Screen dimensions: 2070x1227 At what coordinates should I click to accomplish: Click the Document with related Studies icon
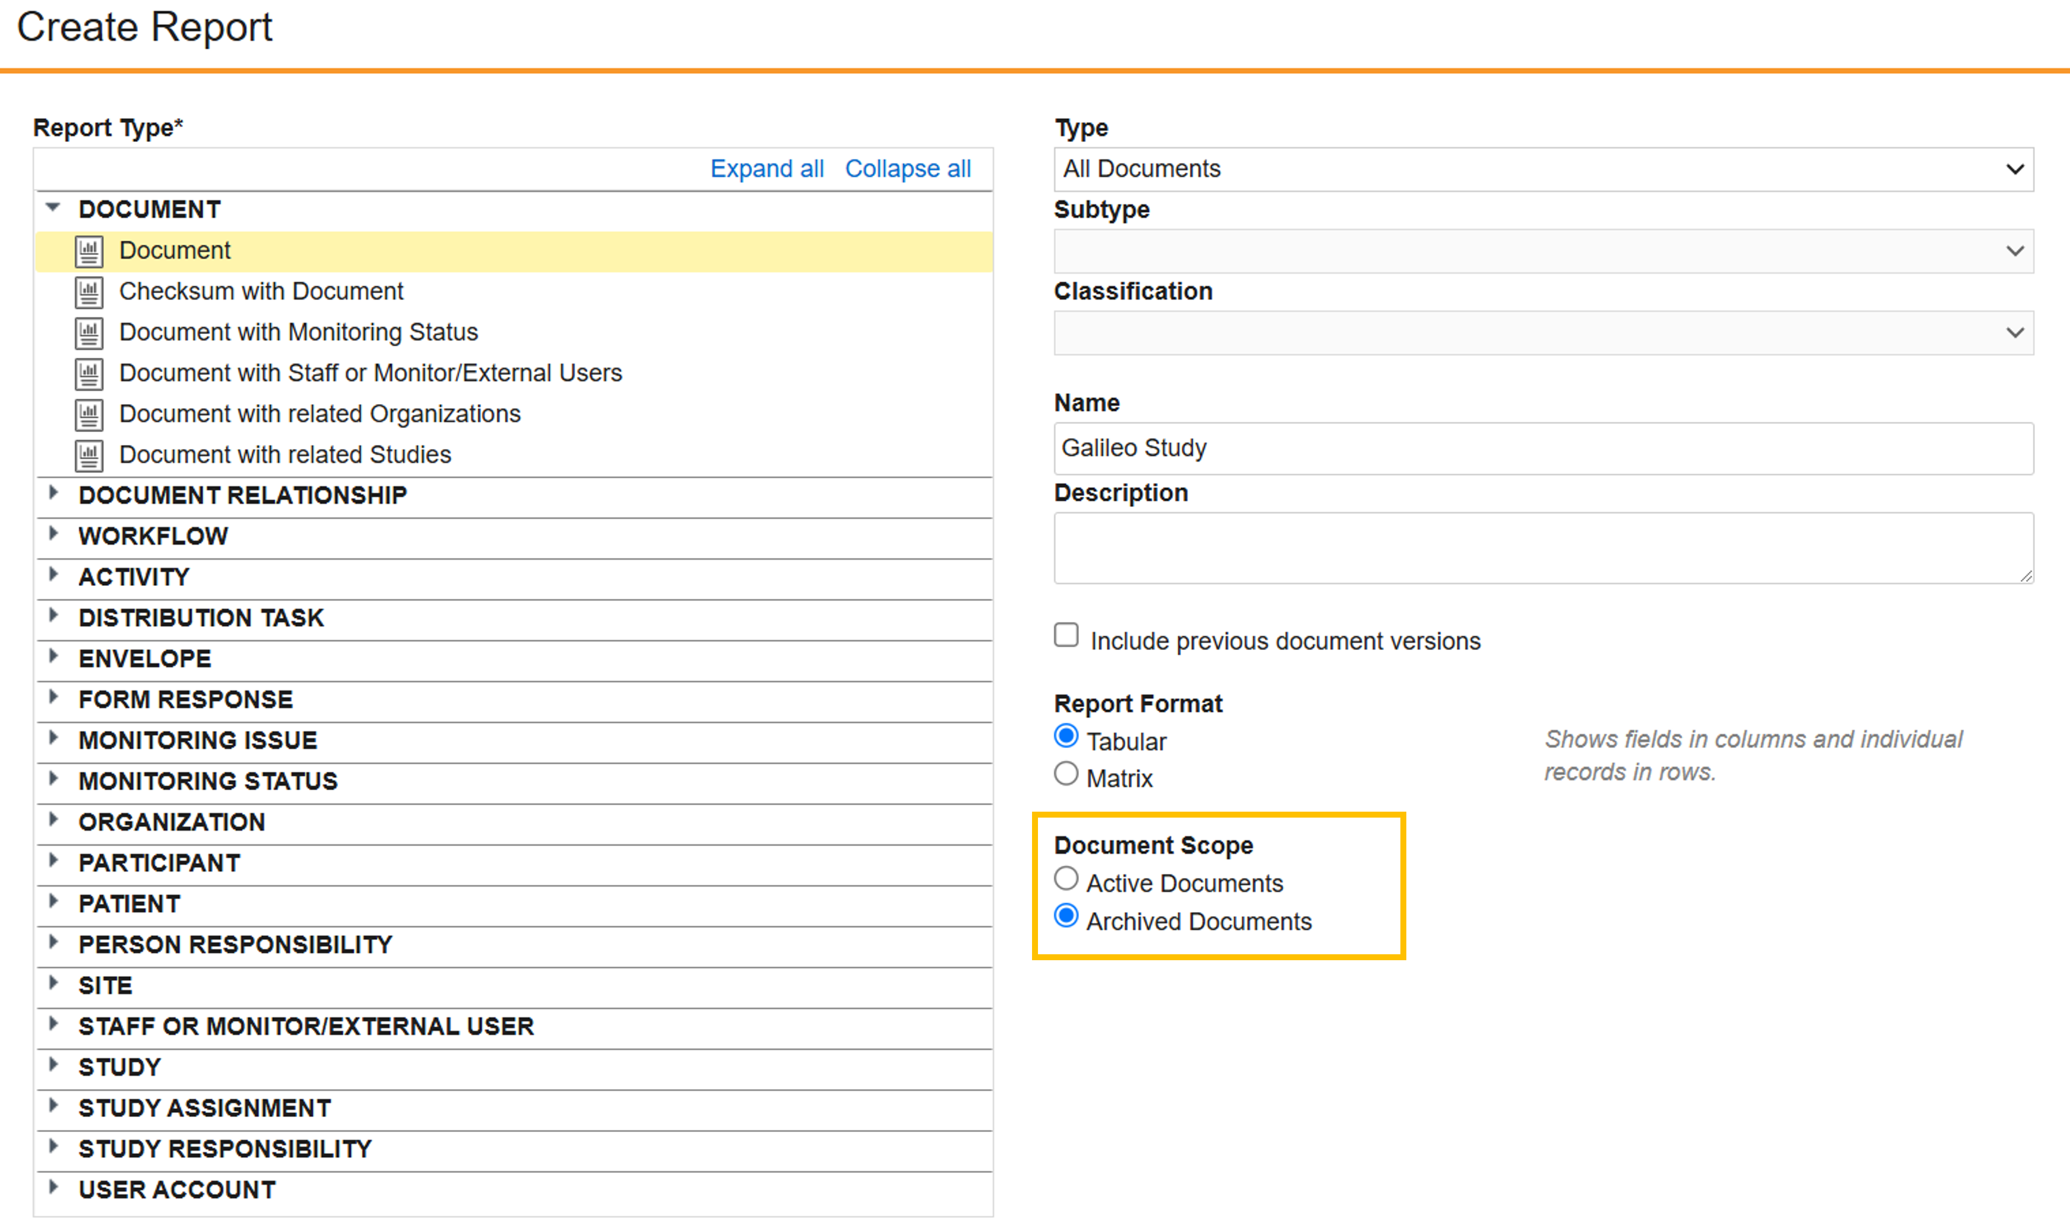[89, 455]
